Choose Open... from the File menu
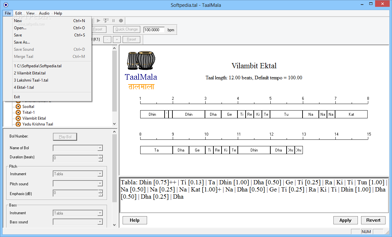Viewport: 392px width, 237px height. [47, 28]
